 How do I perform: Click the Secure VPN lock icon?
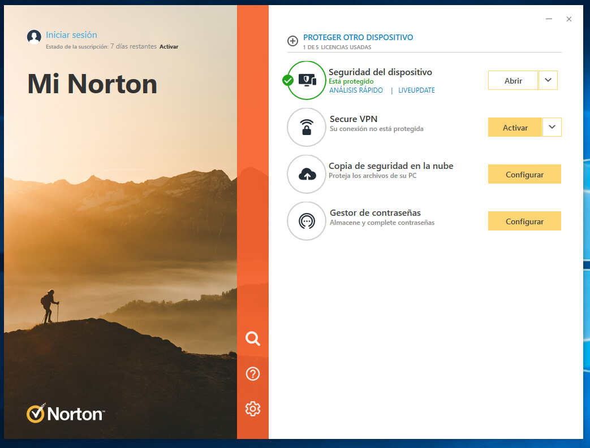[x=307, y=127]
